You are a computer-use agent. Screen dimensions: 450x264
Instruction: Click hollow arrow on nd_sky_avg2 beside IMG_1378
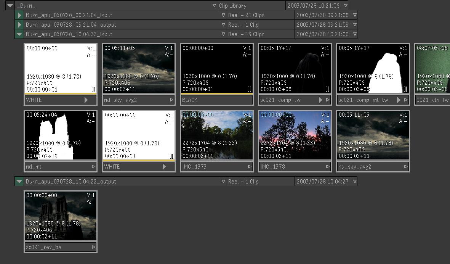406,167
